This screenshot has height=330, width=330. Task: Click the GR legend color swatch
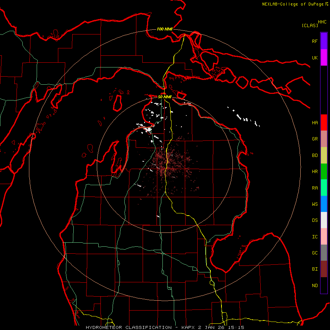324,139
